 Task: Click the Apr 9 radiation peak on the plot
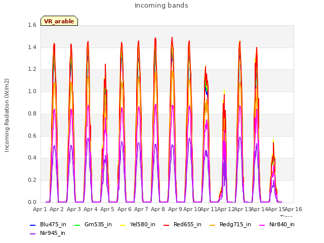click(x=172, y=38)
